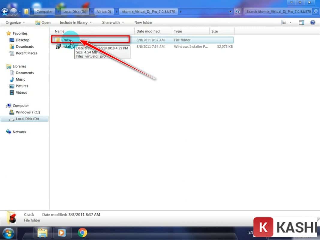Launch the media player taskbar icon
The height and width of the screenshot is (240, 320).
tap(63, 232)
